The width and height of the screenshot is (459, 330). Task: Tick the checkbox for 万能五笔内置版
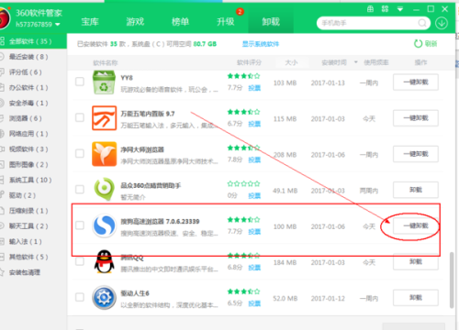coord(80,117)
